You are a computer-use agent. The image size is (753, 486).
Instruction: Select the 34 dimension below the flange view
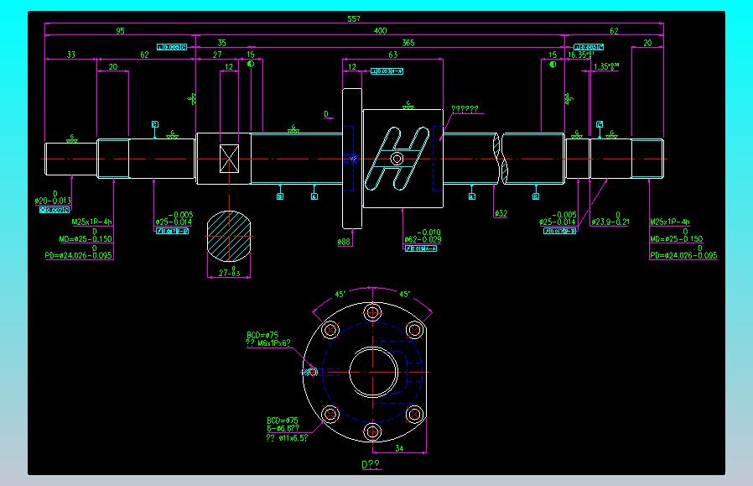click(399, 448)
